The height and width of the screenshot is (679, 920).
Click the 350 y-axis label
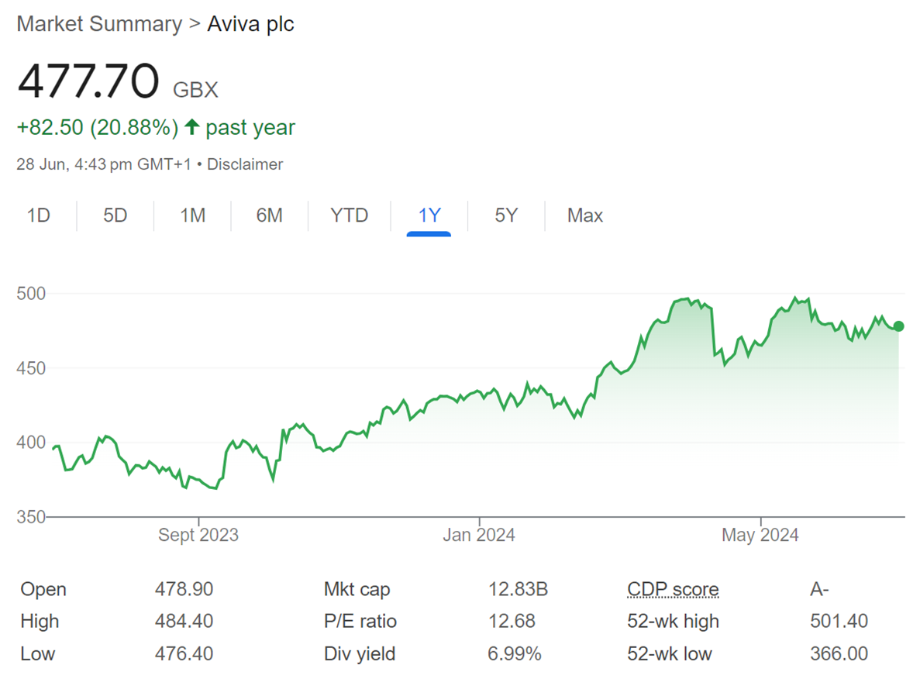[x=31, y=517]
